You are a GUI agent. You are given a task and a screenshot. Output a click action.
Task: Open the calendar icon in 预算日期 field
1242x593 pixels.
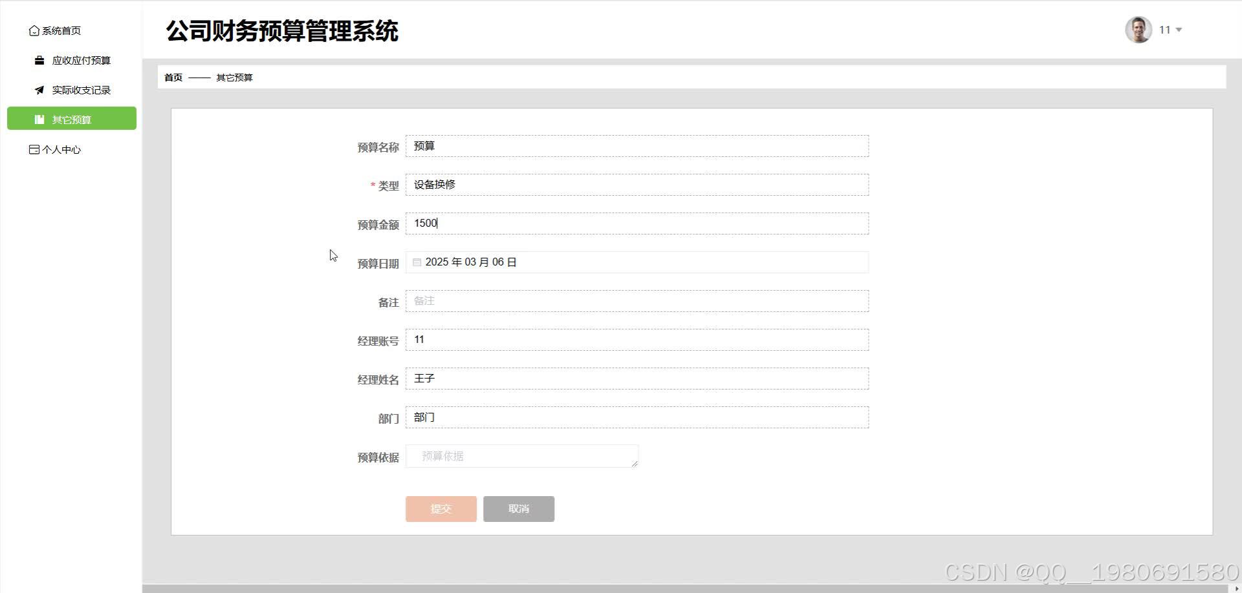417,262
